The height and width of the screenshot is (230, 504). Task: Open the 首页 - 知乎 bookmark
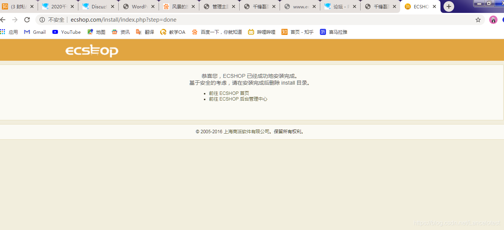pyautogui.click(x=297, y=32)
